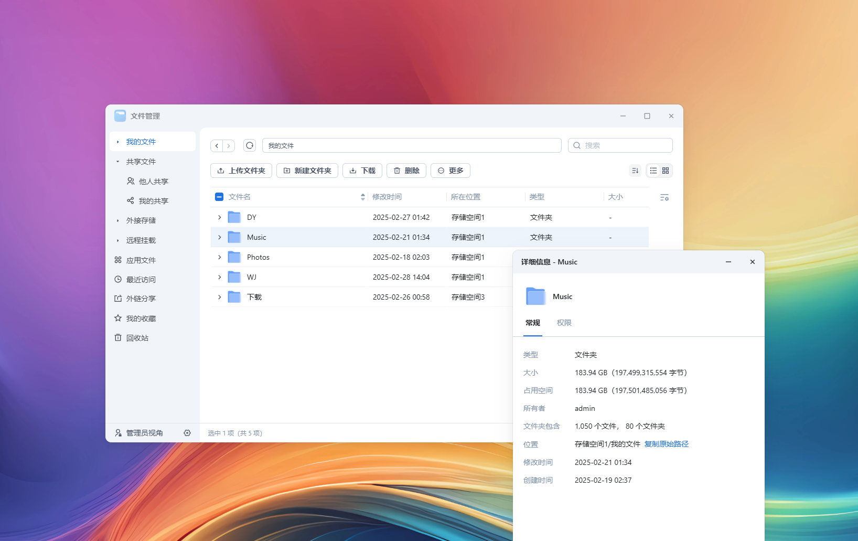This screenshot has height=541, width=858.
Task: Click 存储空间3 in 下载 row
Action: (x=468, y=297)
